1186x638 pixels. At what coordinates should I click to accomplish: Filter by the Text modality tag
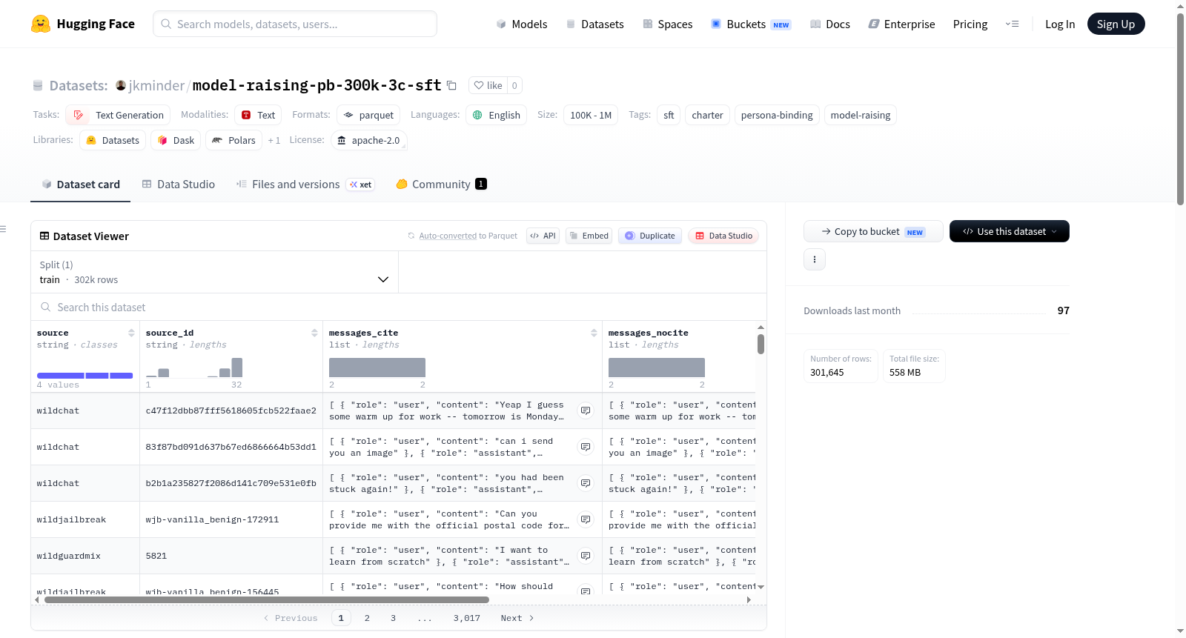click(258, 115)
